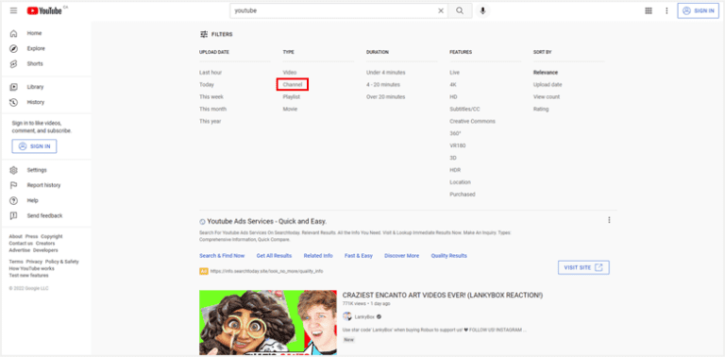Click the Search & Find Now link
This screenshot has height=357, width=725.
point(222,256)
